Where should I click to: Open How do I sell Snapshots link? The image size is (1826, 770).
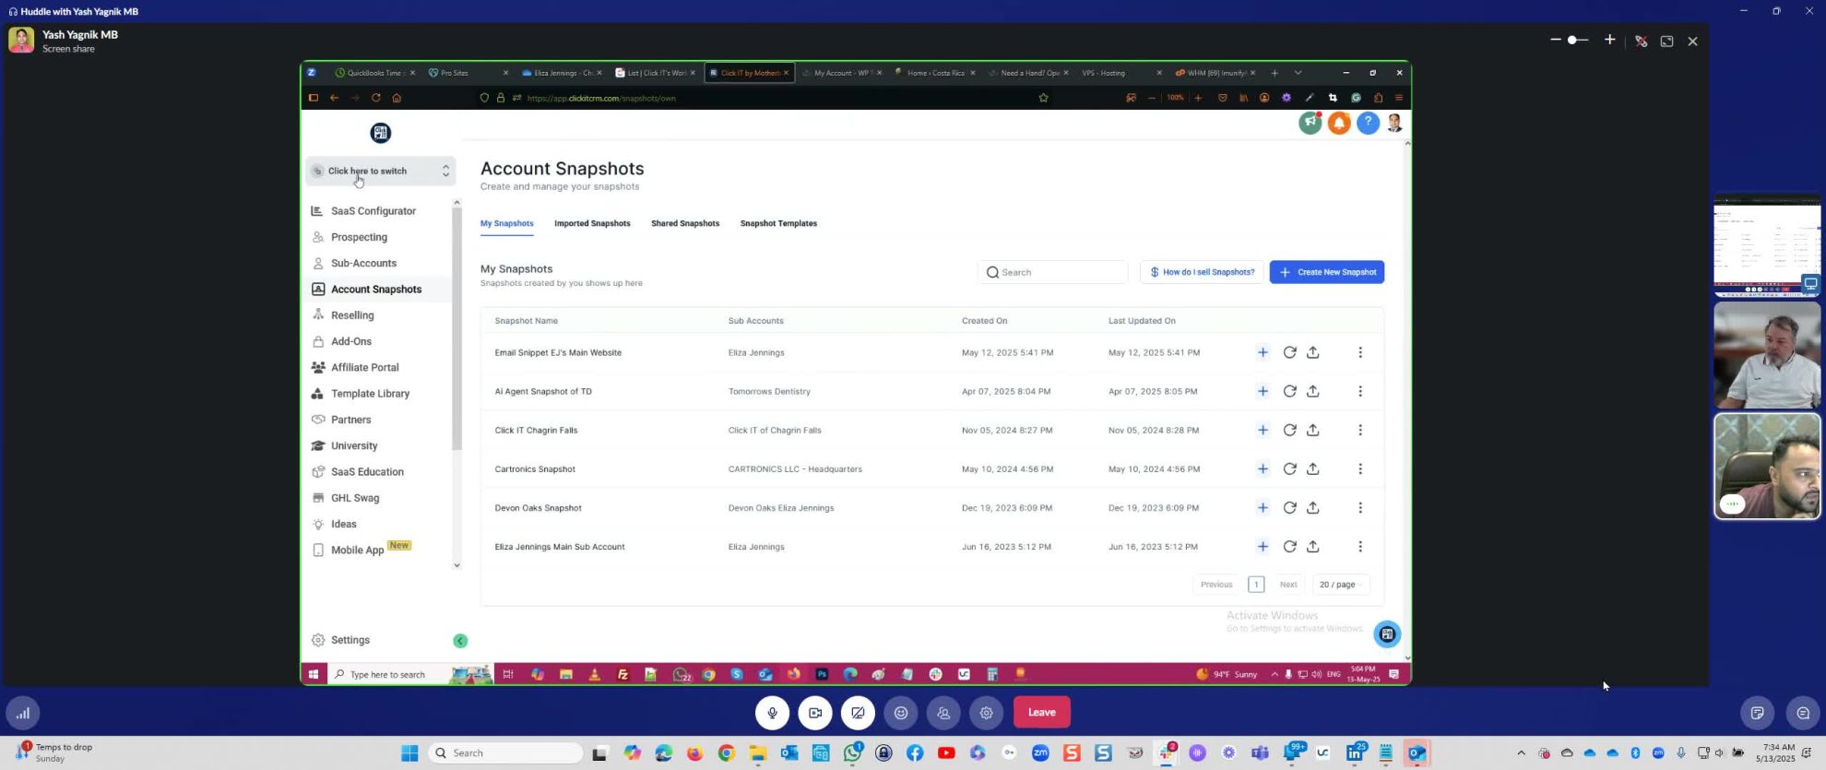pos(1203,272)
